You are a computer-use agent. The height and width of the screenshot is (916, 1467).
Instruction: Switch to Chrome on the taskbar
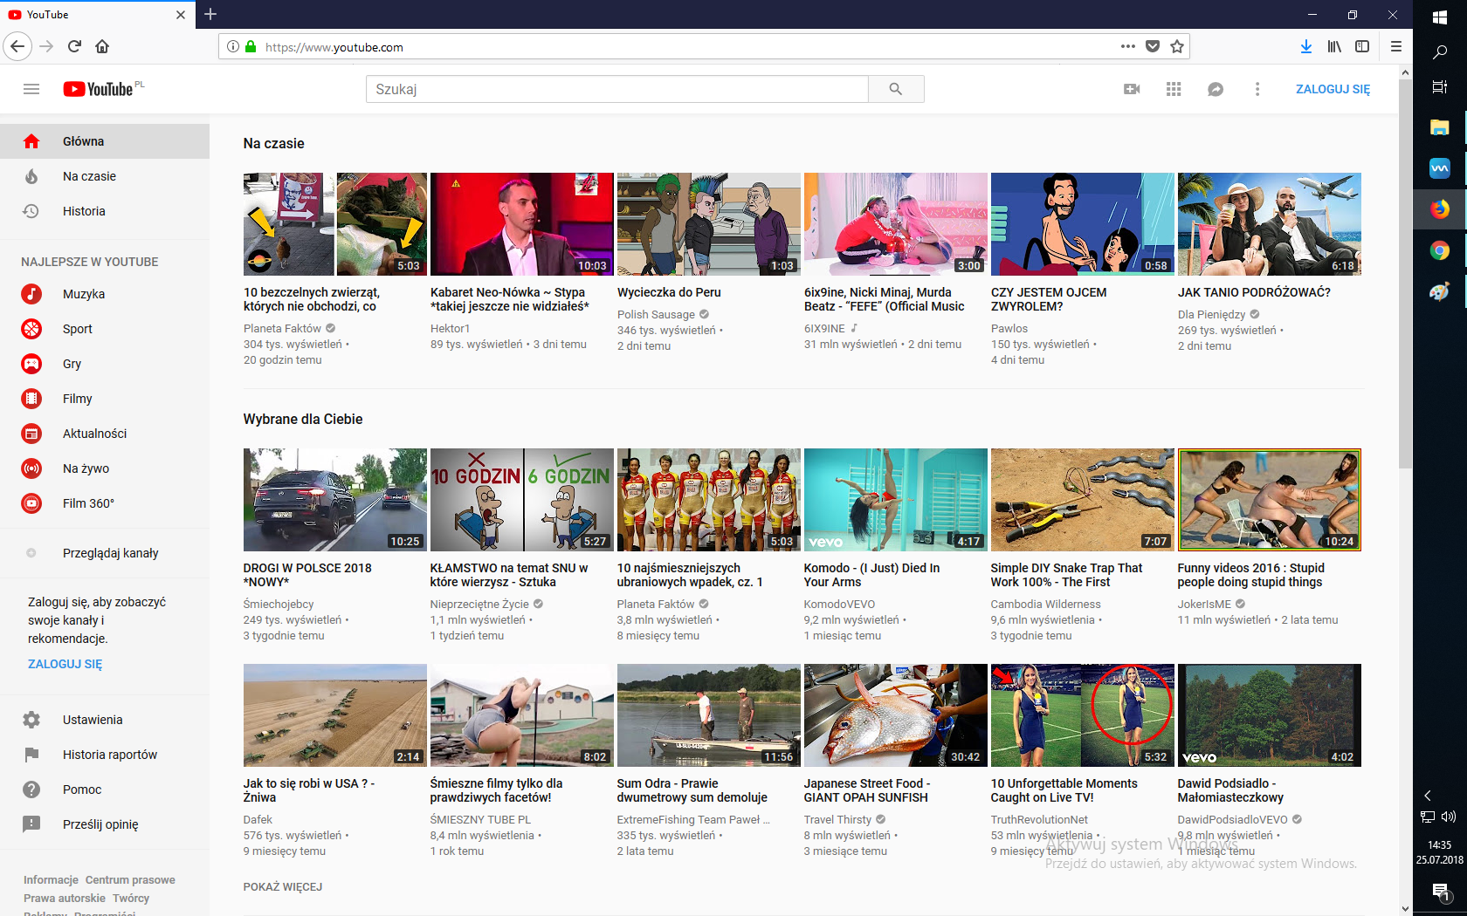1440,251
